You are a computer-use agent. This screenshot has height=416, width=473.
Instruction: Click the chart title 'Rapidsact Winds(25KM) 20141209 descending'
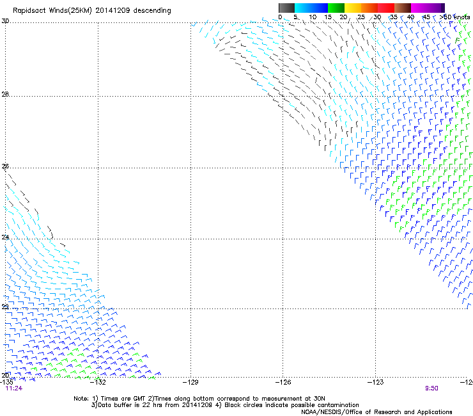(91, 11)
